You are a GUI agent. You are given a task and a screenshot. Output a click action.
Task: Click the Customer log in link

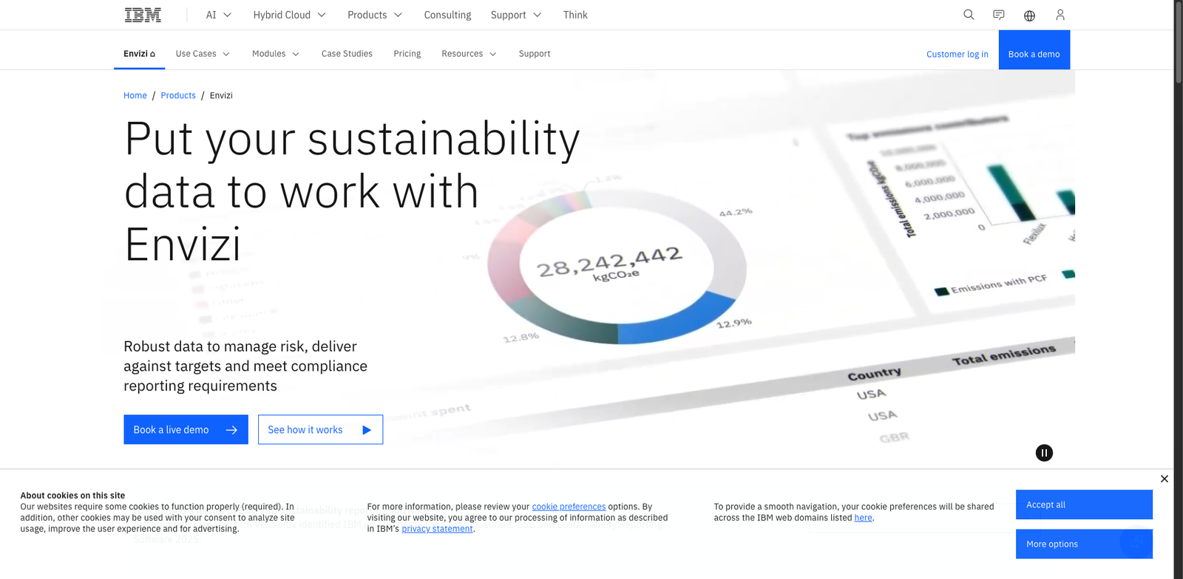click(x=957, y=54)
